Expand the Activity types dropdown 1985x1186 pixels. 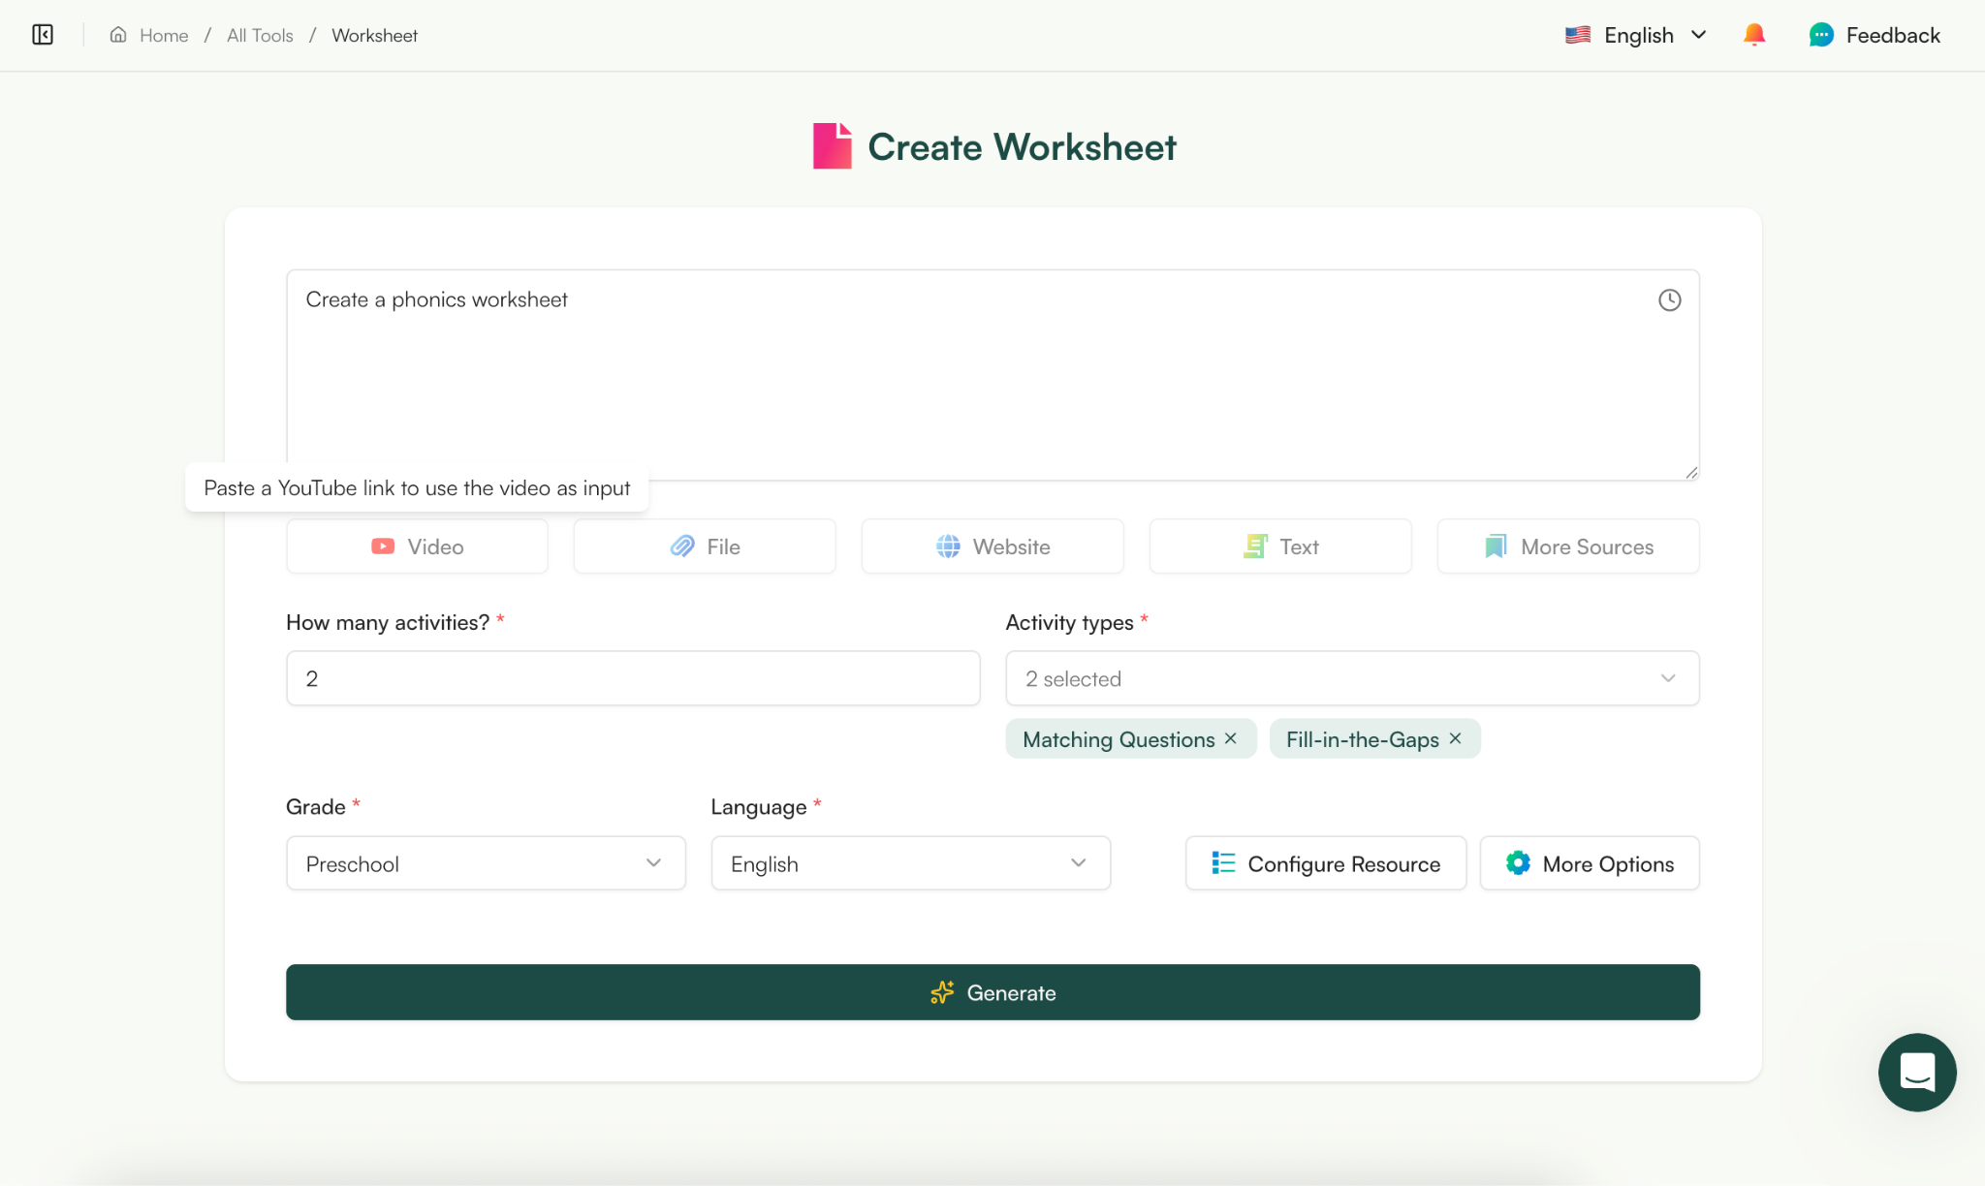pos(1352,678)
